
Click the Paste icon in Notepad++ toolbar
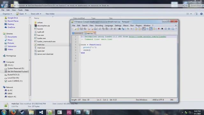click(107, 29)
